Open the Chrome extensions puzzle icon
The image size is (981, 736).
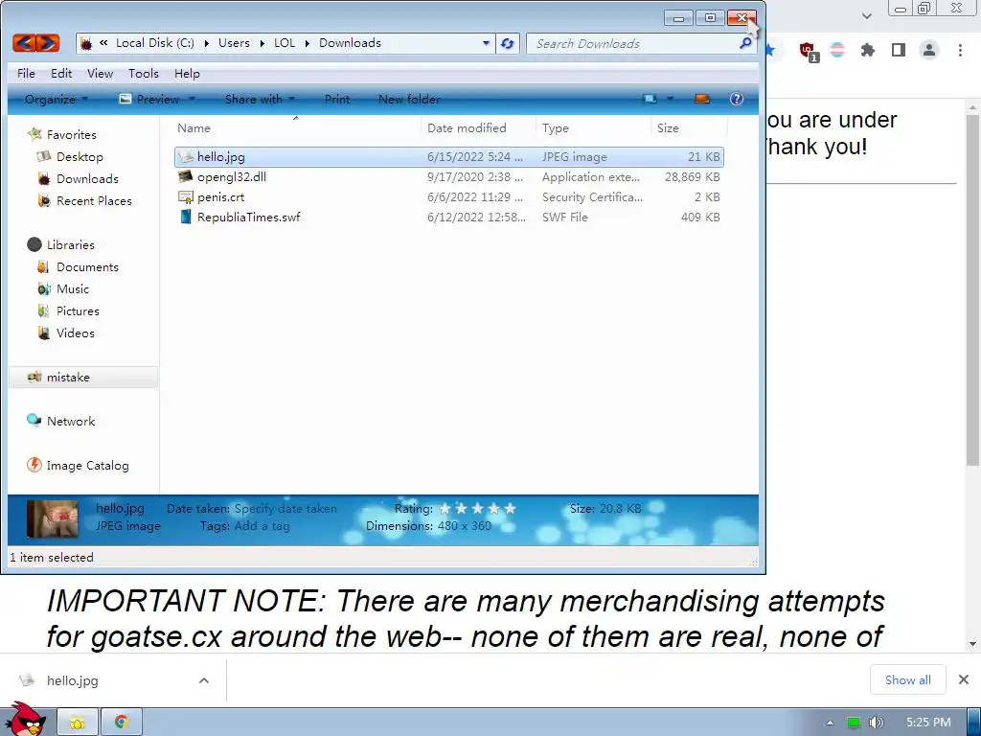867,50
